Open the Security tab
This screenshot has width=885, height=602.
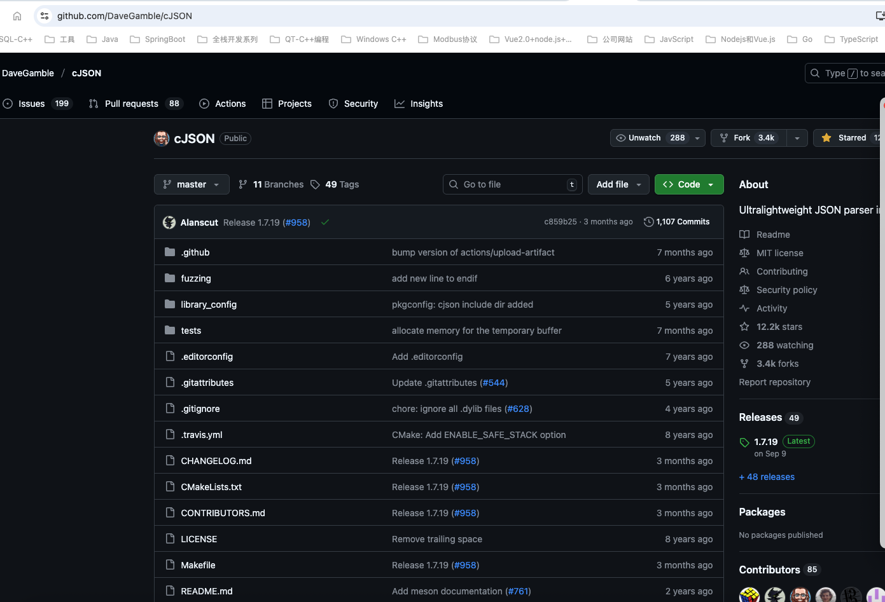coord(353,104)
